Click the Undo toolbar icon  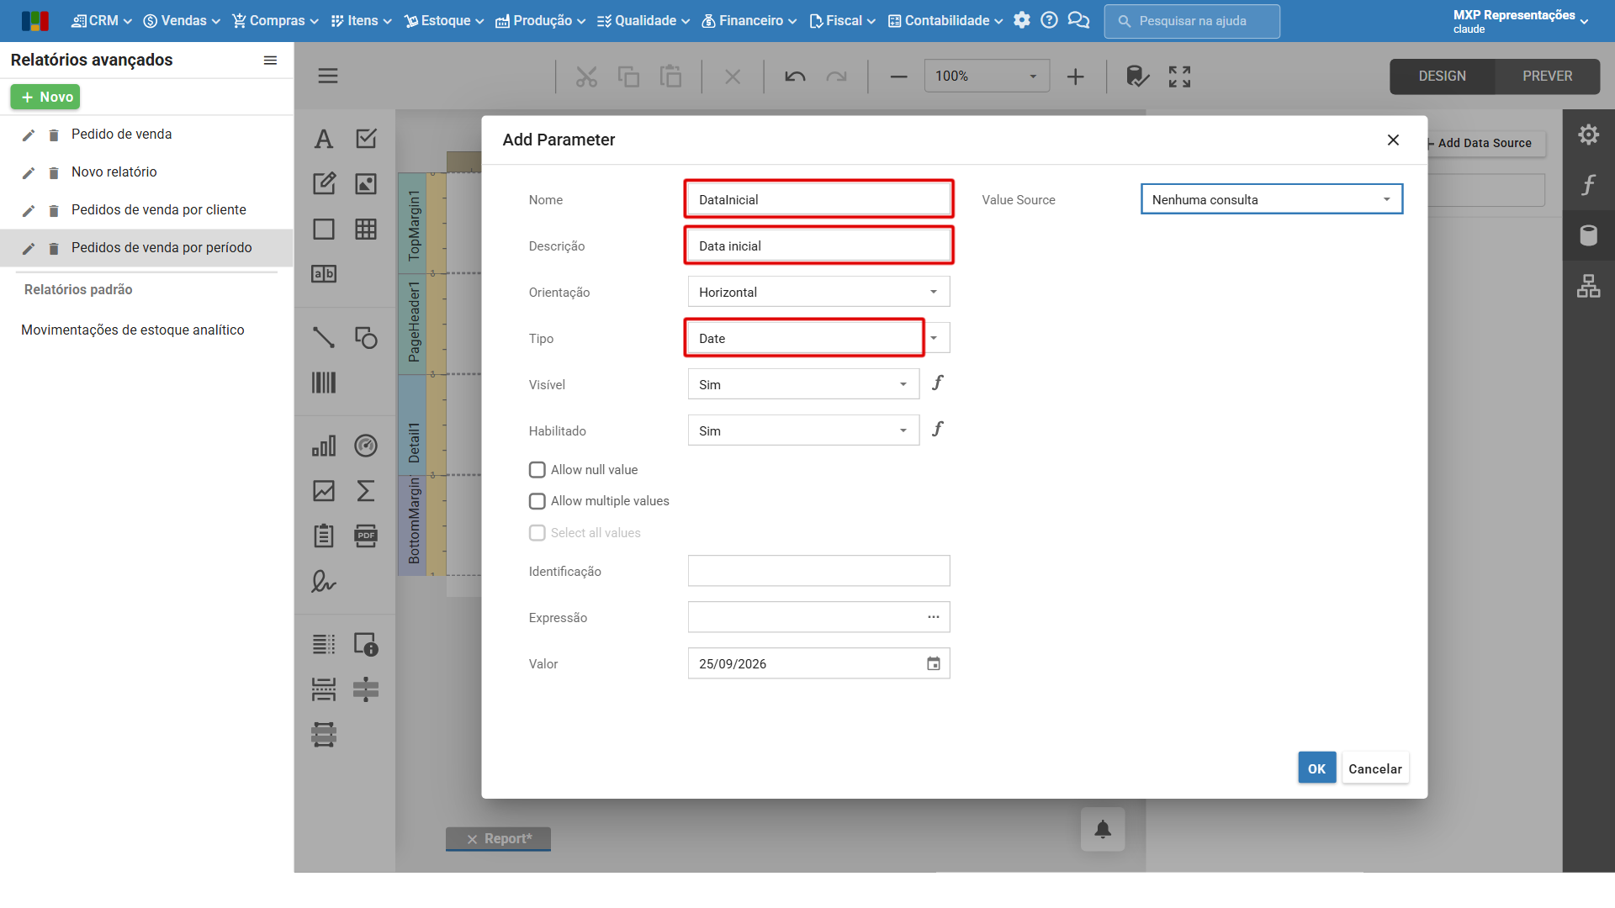(x=795, y=77)
